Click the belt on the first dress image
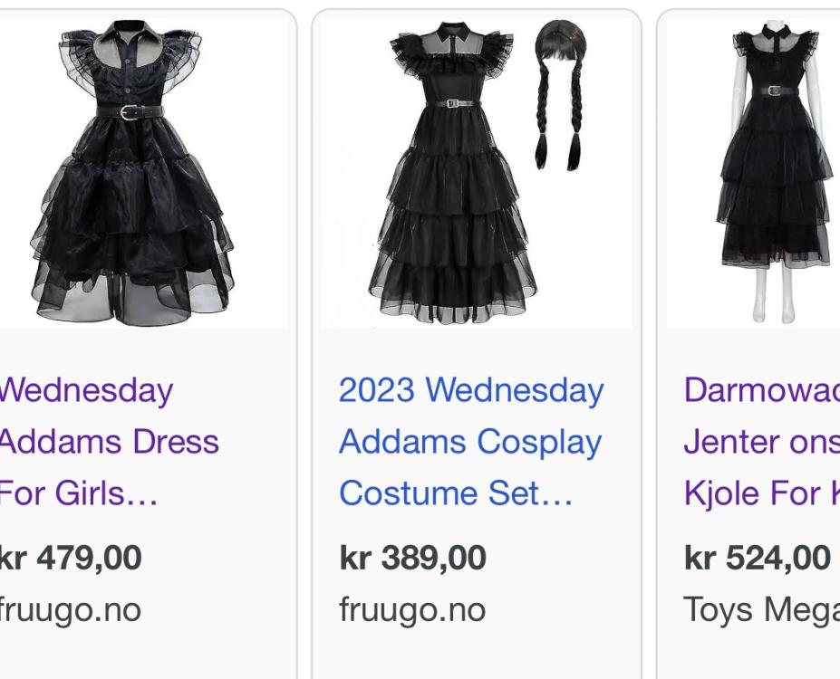 point(130,112)
